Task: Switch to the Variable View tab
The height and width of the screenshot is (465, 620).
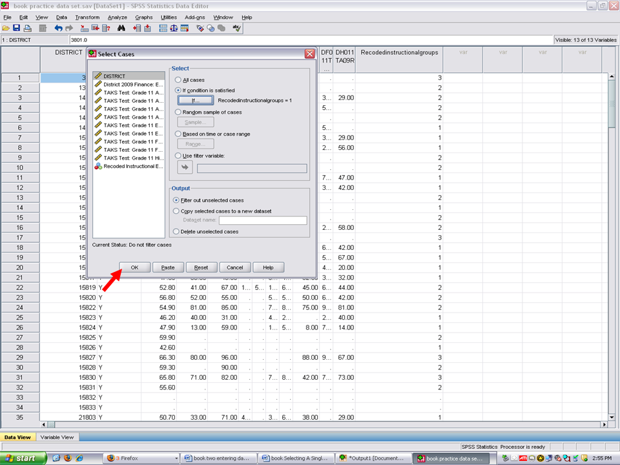Action: [x=57, y=437]
